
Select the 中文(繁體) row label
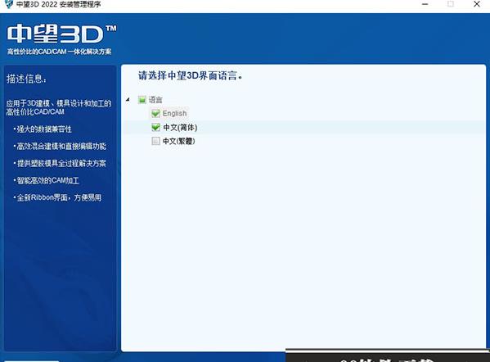(x=179, y=141)
